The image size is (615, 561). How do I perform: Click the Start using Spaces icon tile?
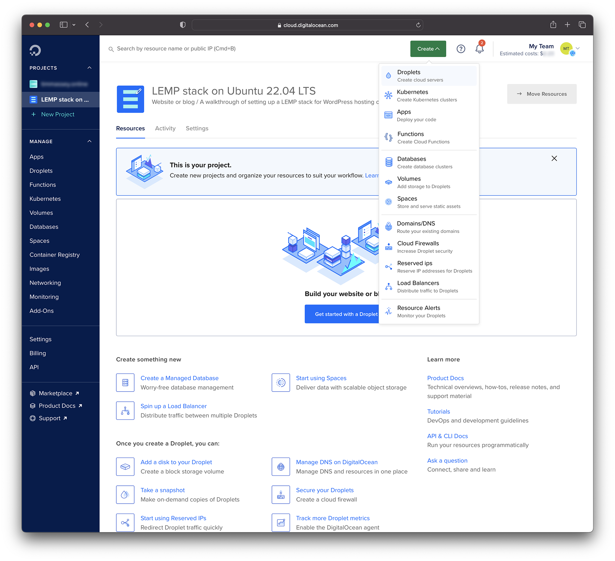(281, 383)
